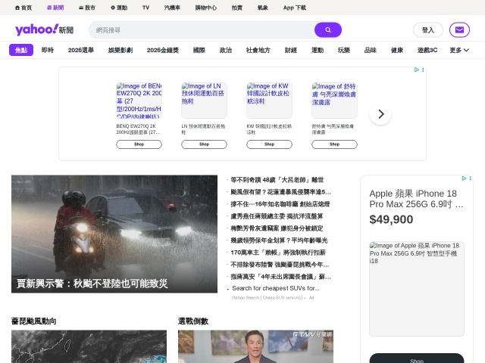This screenshot has width=485, height=363.
Task: Click Shop under BENQ EW270Q monitor
Action: (x=139, y=144)
